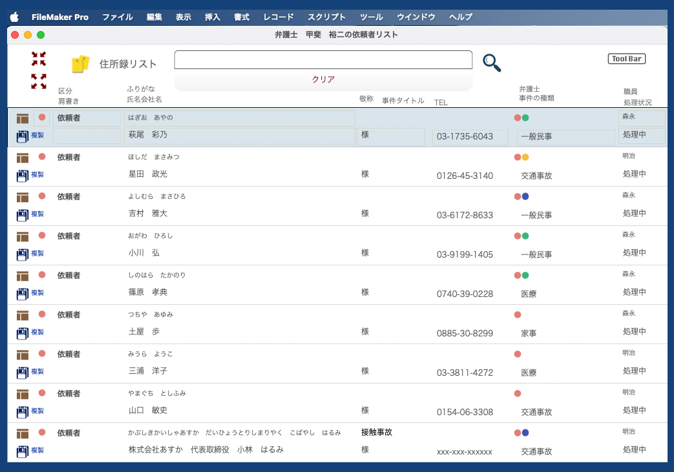Click the yellow sticky notes icon
The width and height of the screenshot is (674, 472).
80,64
